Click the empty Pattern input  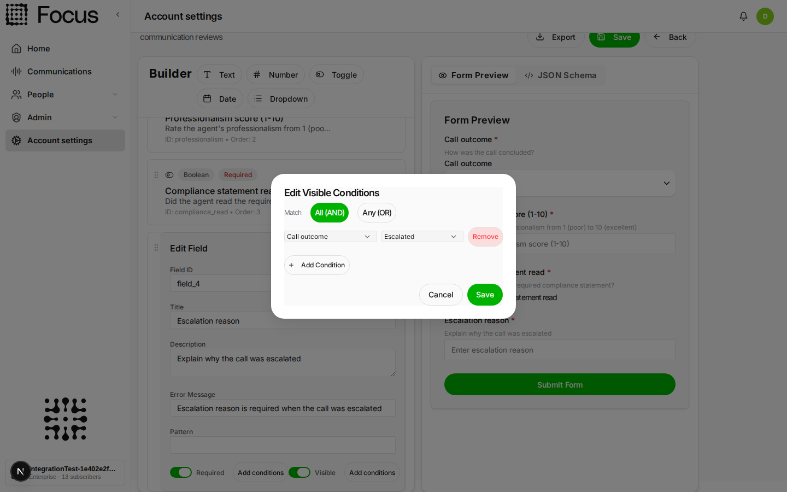[x=283, y=445]
